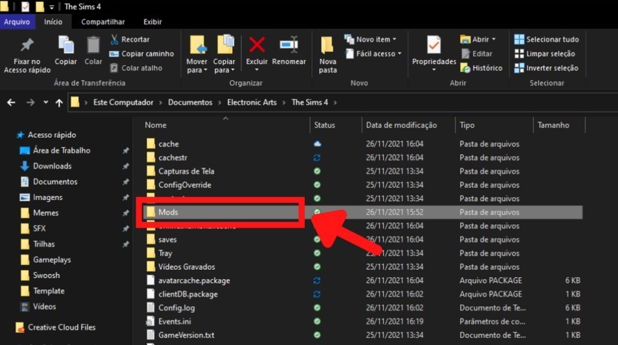This screenshot has width=618, height=345.
Task: Open the recent locations dropdown arrow
Action: click(x=46, y=102)
